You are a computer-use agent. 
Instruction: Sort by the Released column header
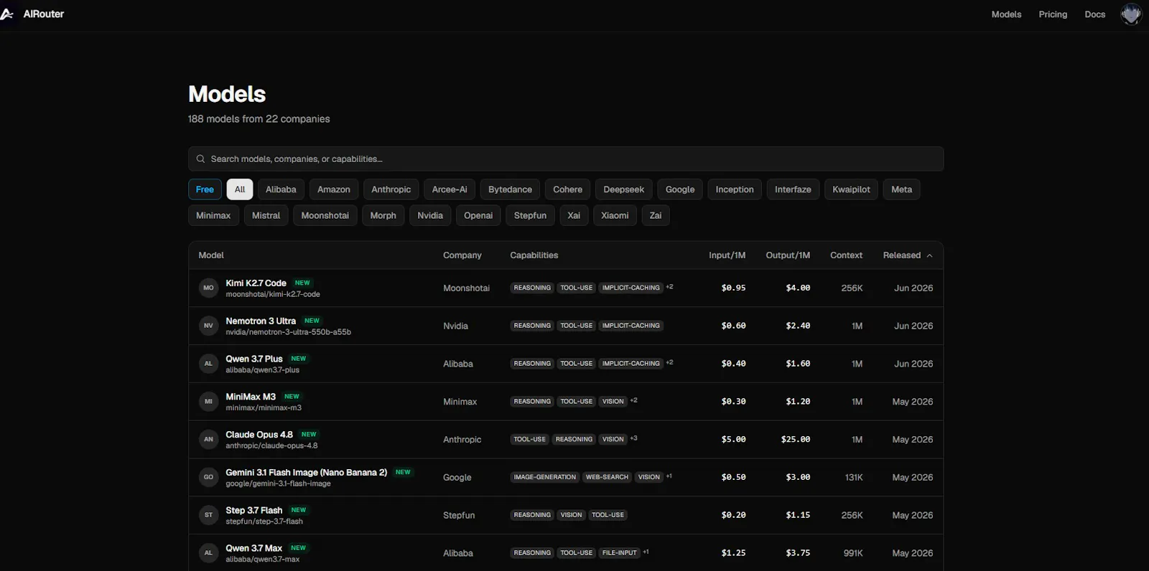[908, 255]
